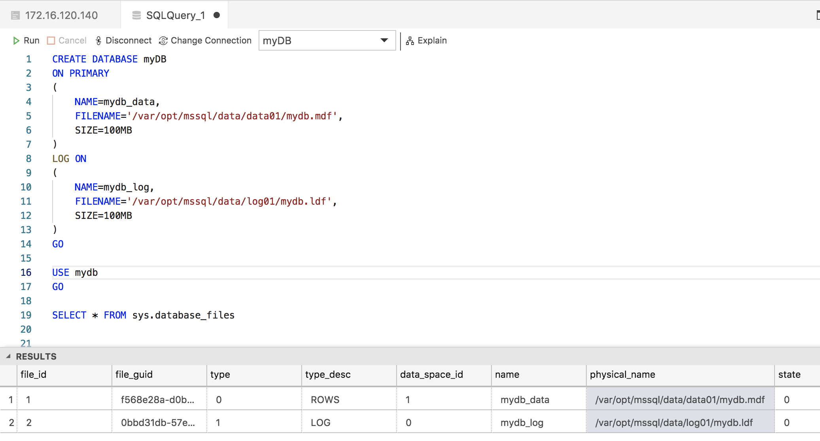The width and height of the screenshot is (820, 441).
Task: Click the physical_name column header
Action: point(622,375)
